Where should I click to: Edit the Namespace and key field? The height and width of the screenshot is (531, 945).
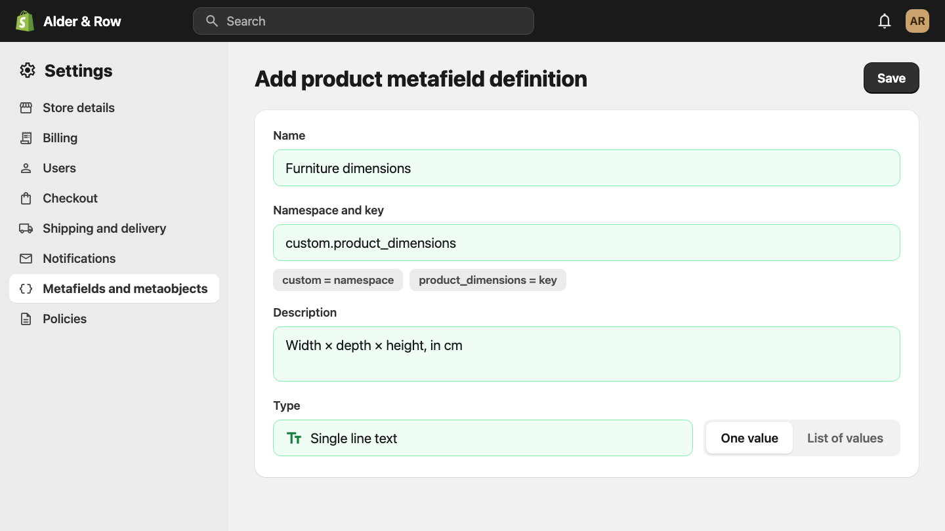(587, 243)
